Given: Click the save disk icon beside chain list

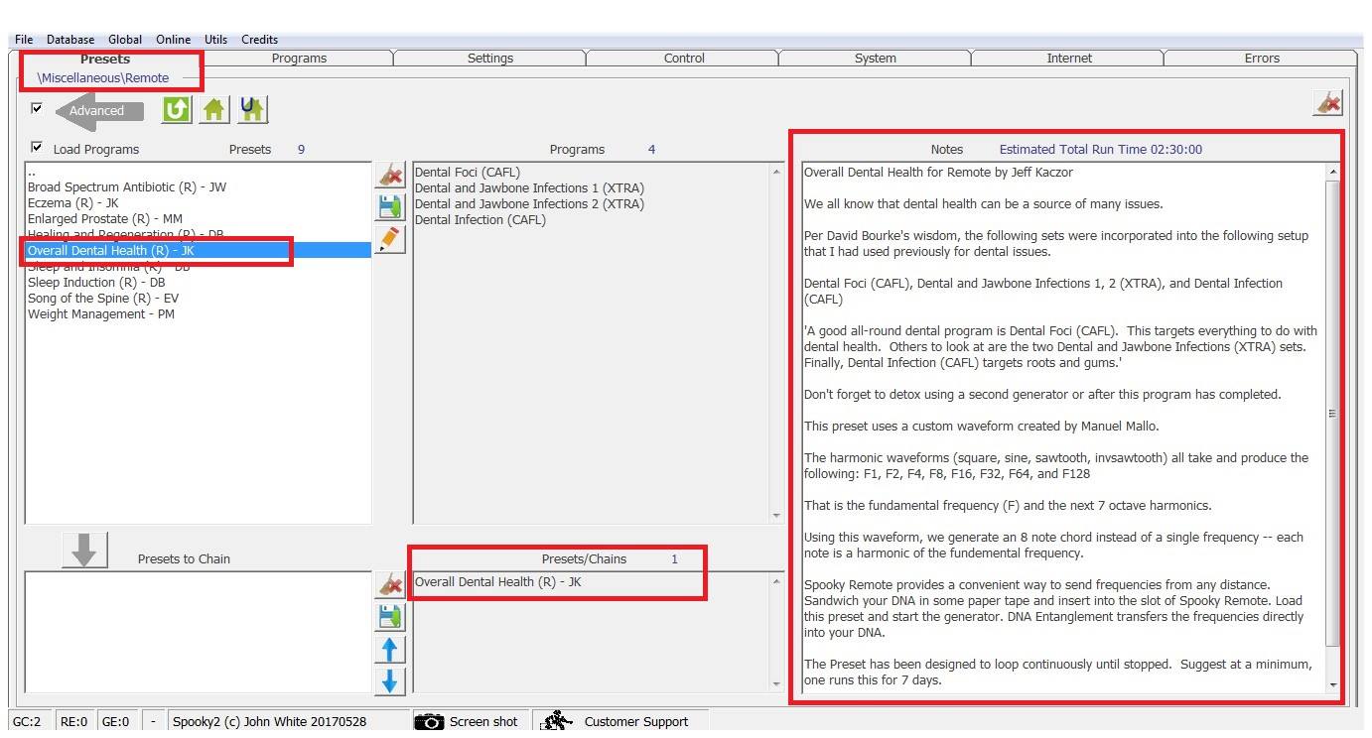Looking at the screenshot, I should point(390,617).
